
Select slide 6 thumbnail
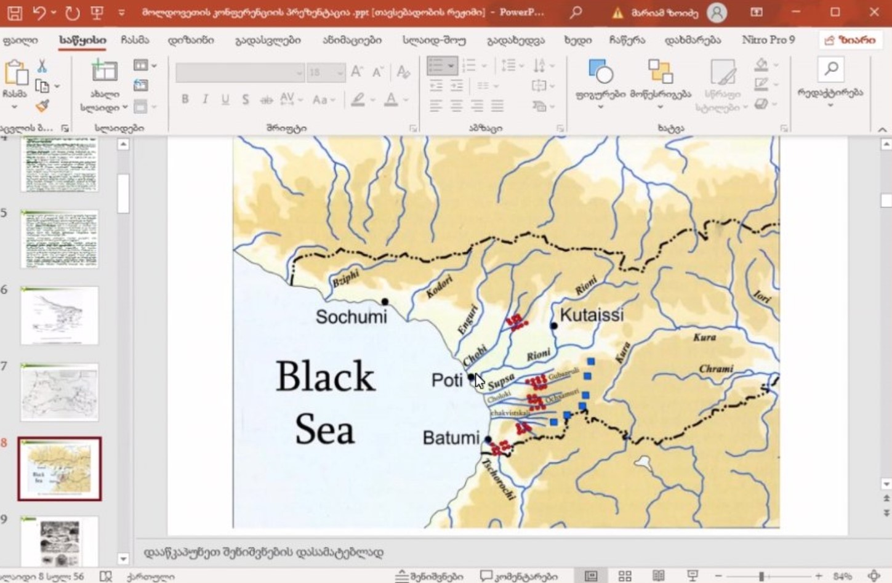(x=59, y=315)
